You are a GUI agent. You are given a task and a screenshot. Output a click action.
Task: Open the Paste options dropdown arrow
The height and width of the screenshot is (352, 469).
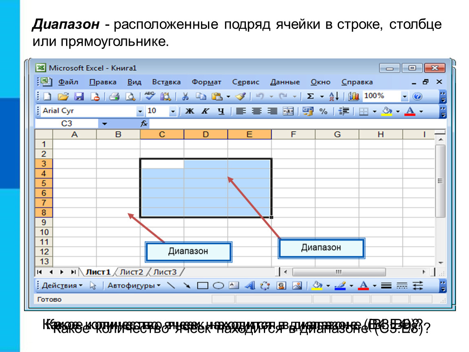228,97
